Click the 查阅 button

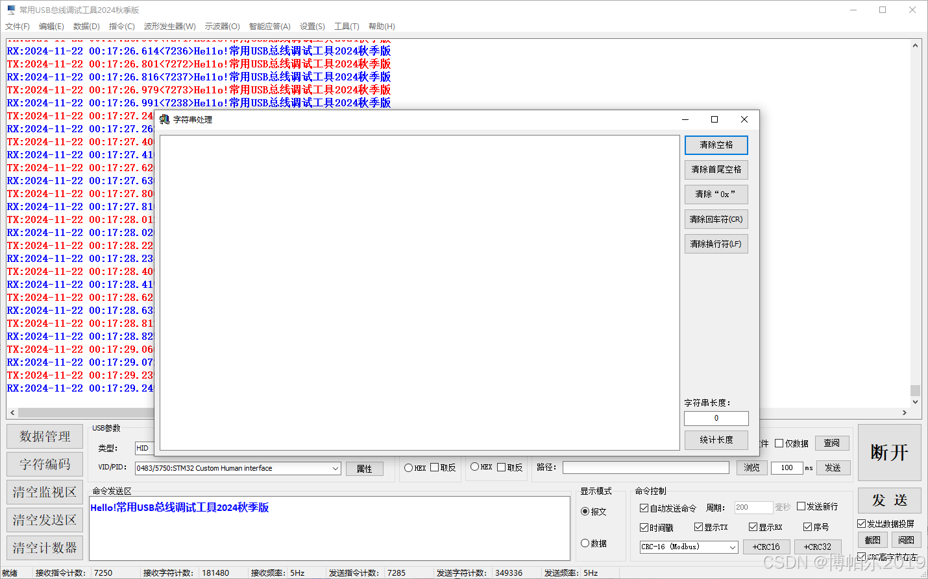point(832,443)
